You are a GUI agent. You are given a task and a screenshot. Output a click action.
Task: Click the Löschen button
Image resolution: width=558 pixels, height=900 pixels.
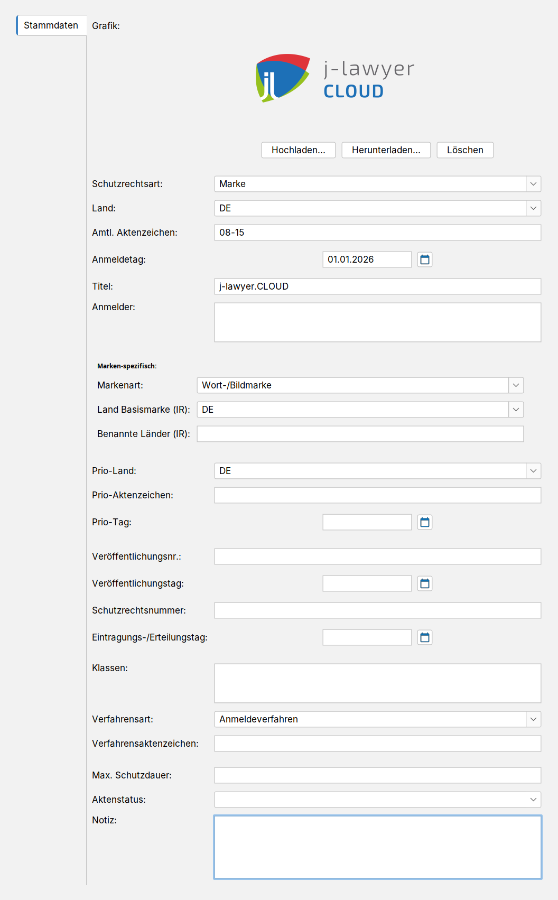click(x=465, y=150)
